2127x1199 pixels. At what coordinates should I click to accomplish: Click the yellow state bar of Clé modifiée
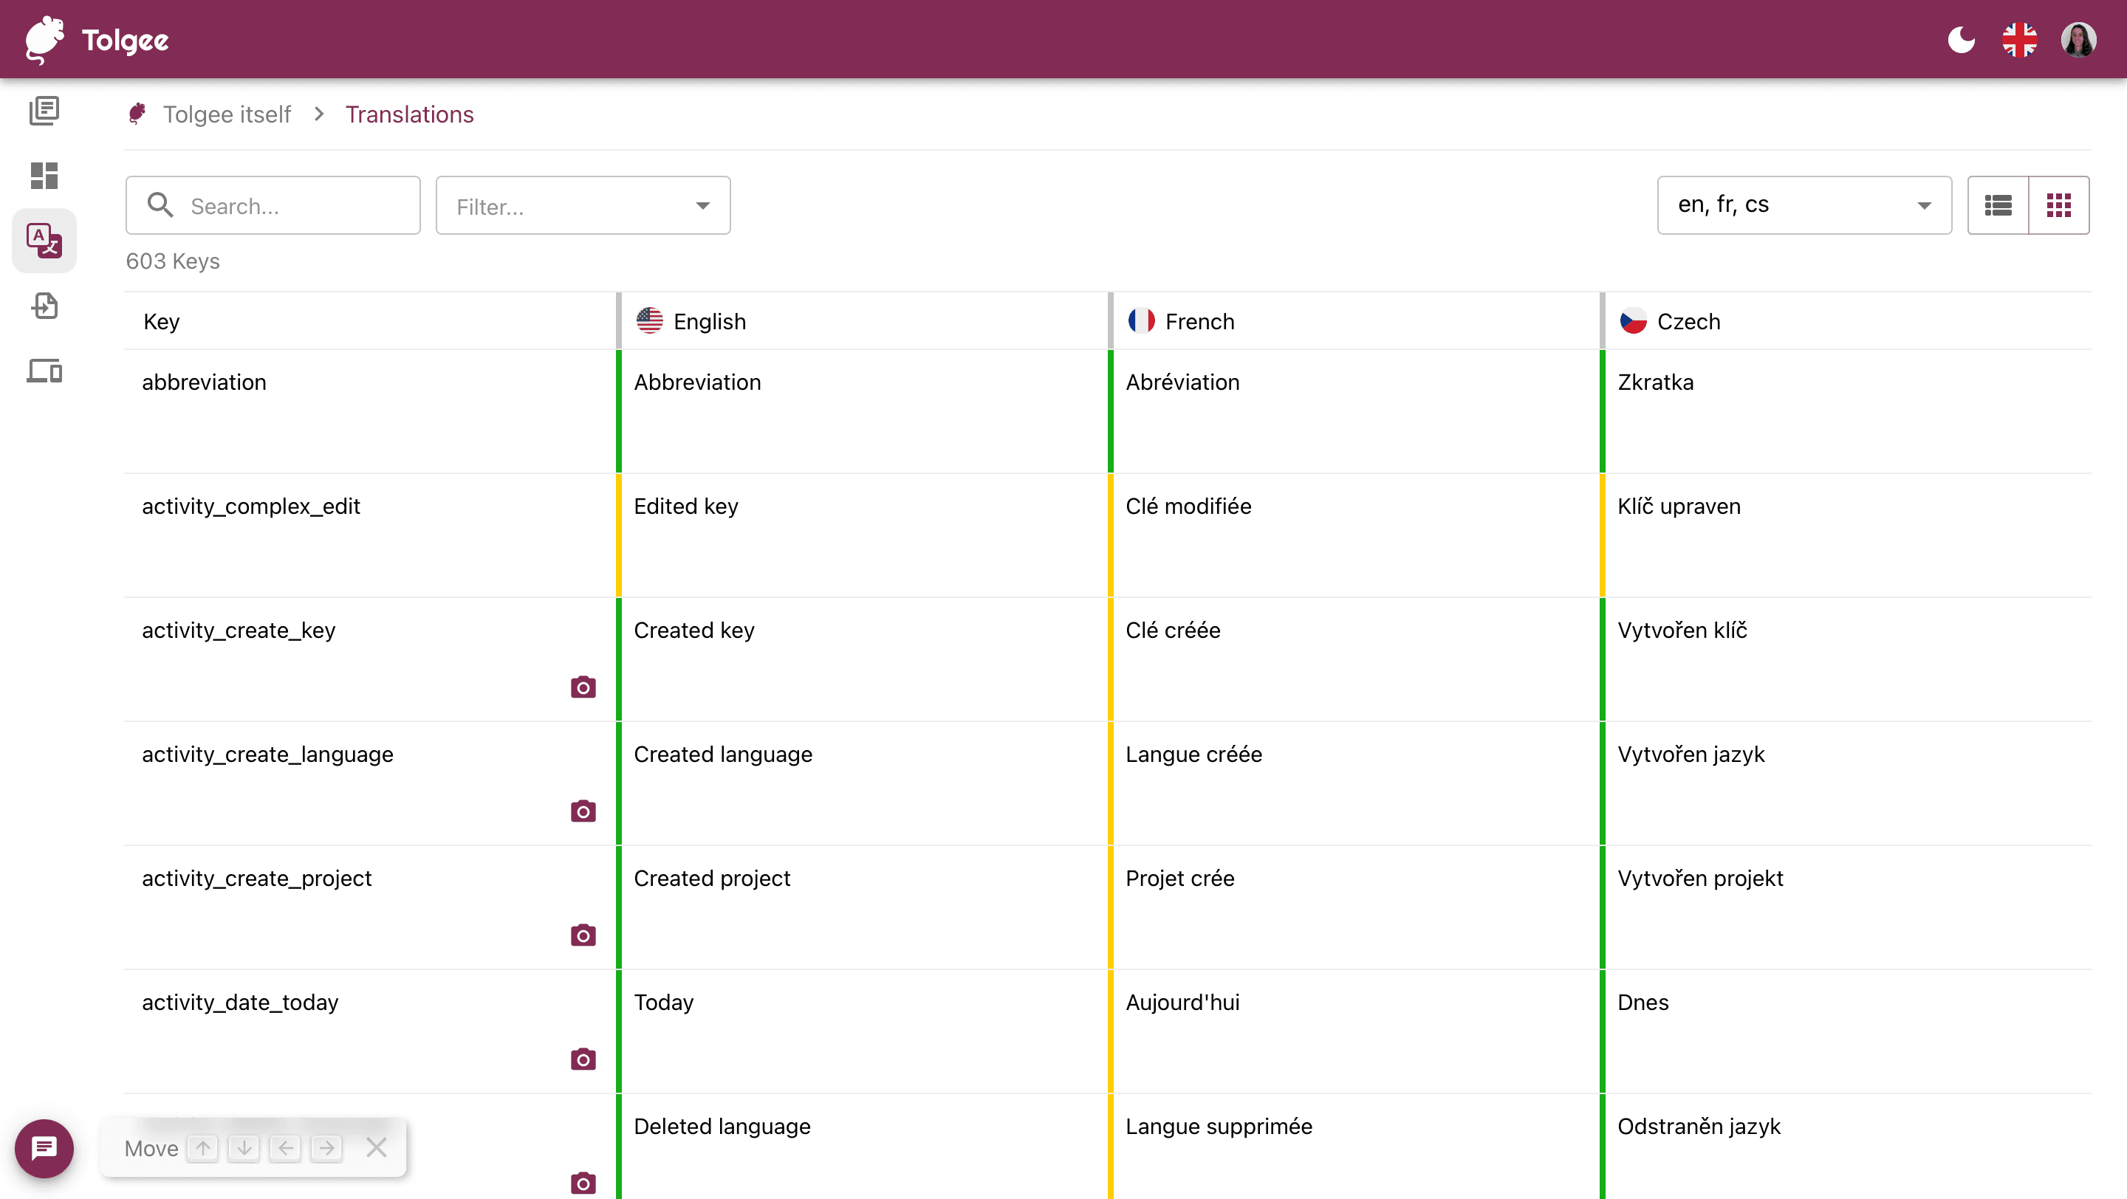click(x=1111, y=535)
